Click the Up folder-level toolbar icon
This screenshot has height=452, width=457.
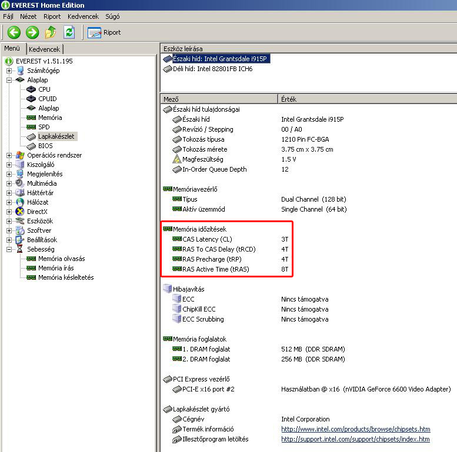click(x=51, y=32)
